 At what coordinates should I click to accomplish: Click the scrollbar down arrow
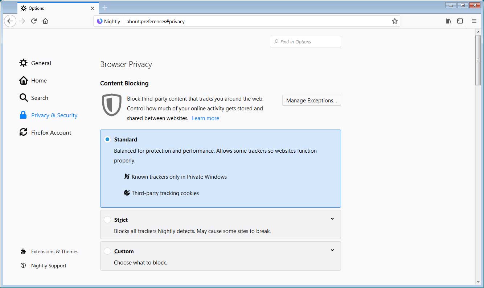[x=478, y=281]
